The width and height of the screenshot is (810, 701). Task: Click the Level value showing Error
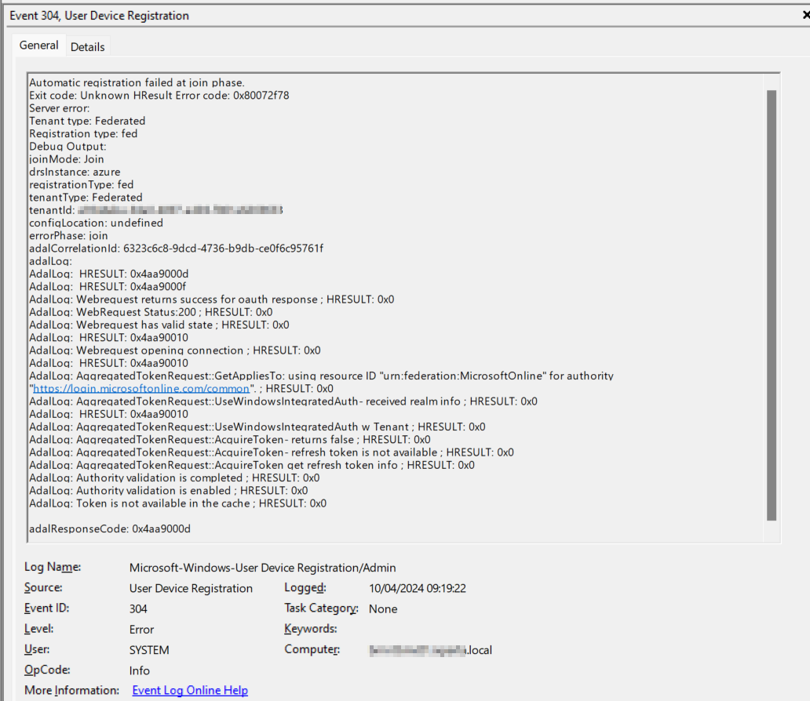coord(140,629)
